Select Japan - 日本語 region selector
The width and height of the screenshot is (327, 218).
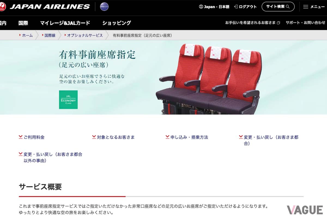point(214,7)
